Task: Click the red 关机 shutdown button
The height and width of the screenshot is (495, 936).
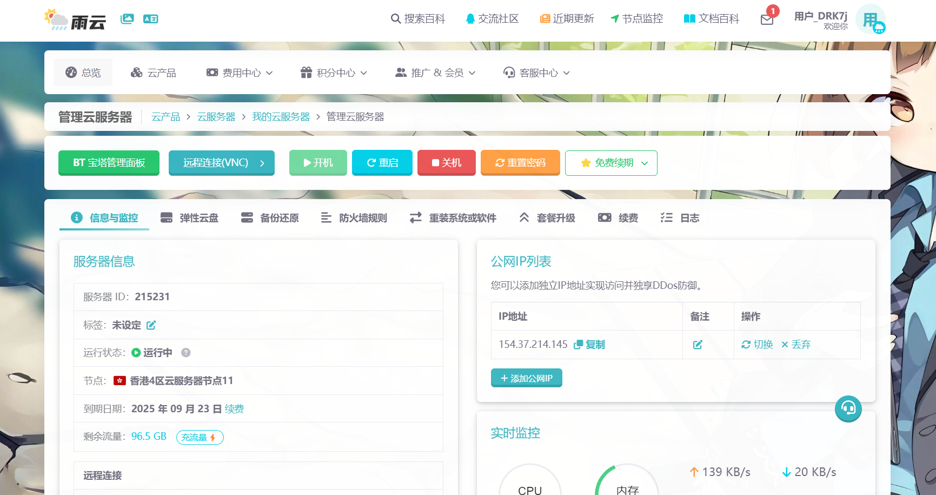Action: pos(447,163)
